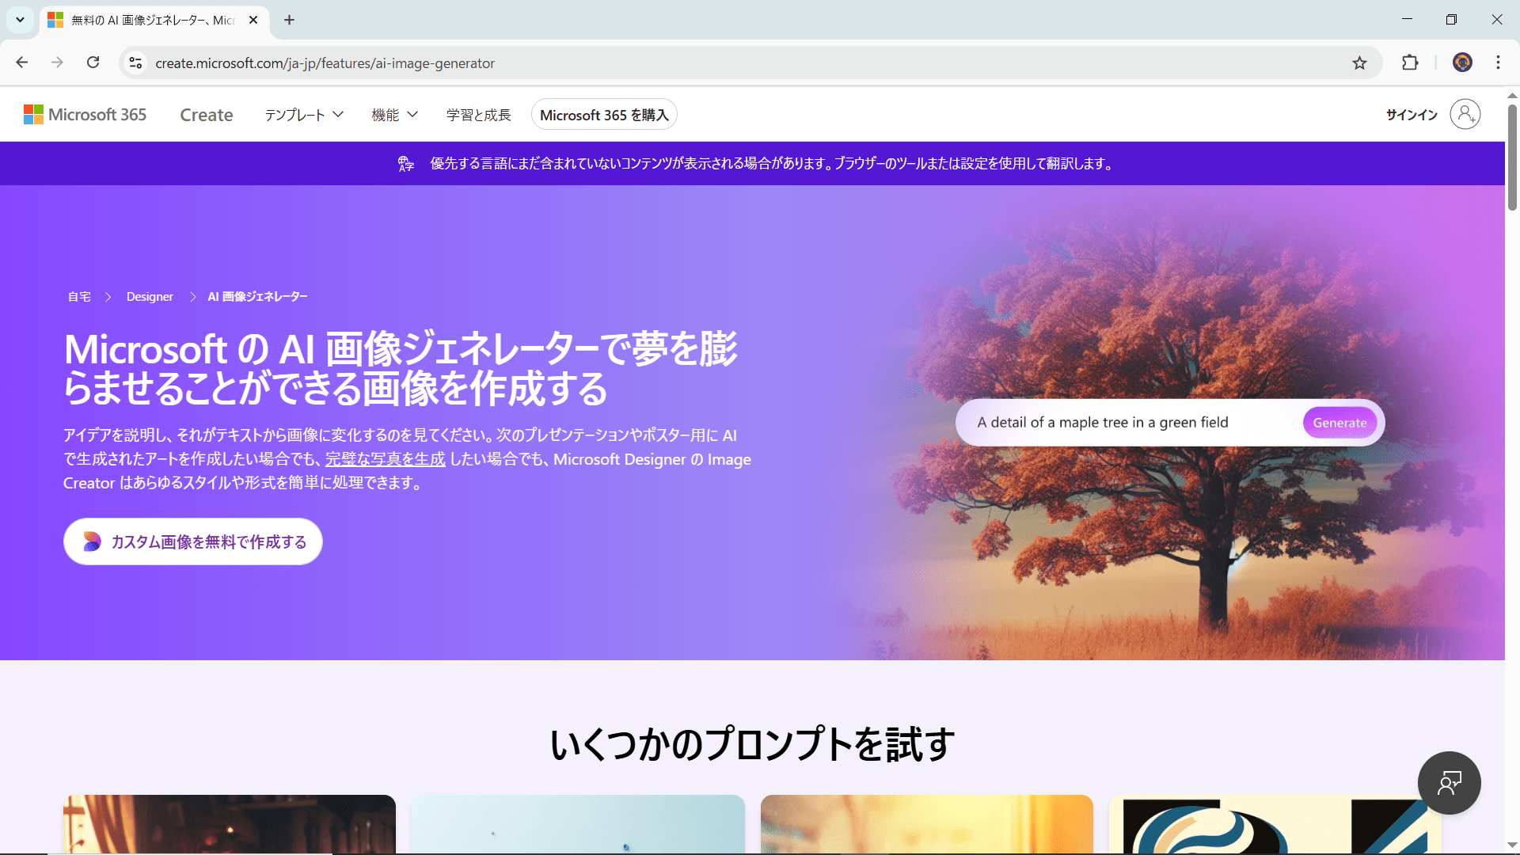Follow the 完璧な写真を生成 link

(x=386, y=459)
